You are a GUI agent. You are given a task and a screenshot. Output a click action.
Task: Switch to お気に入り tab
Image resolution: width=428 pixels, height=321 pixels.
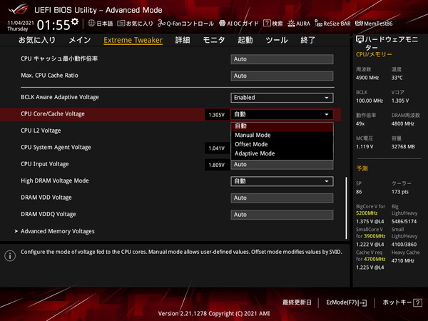(37, 40)
